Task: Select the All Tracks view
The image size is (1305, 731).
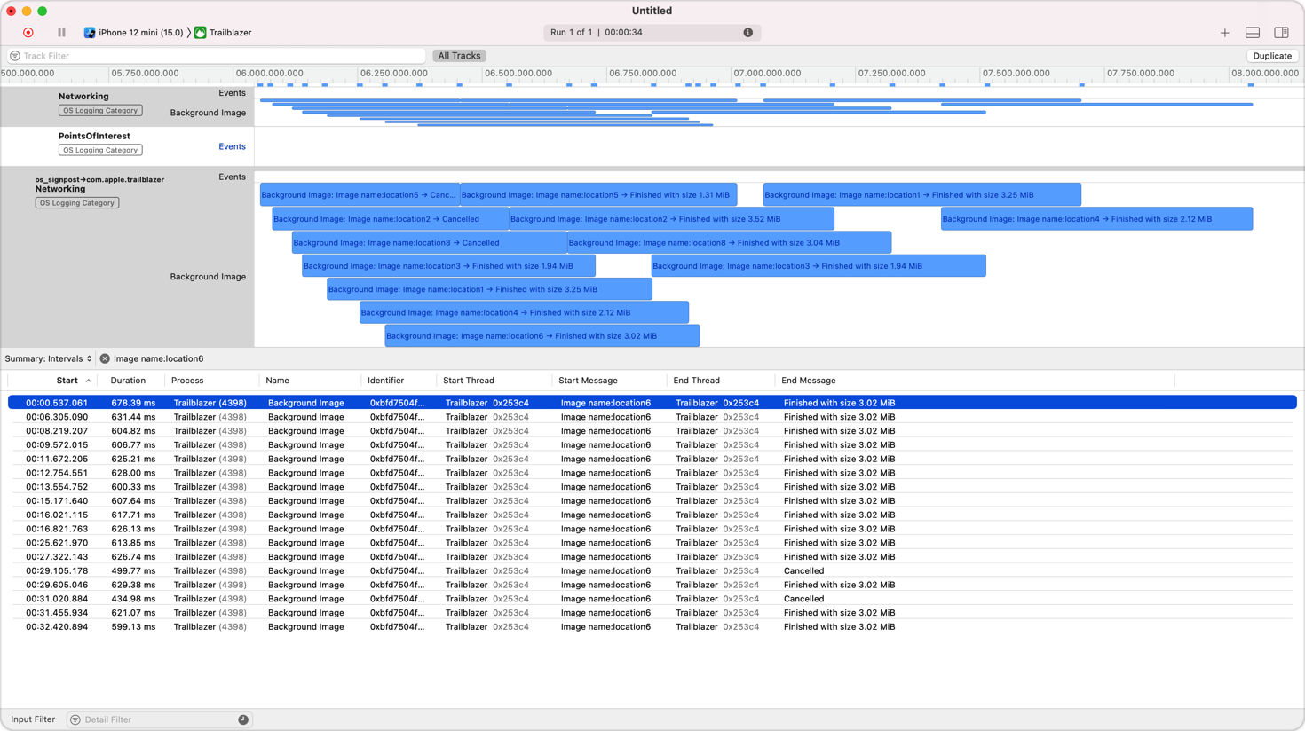Action: pos(459,55)
